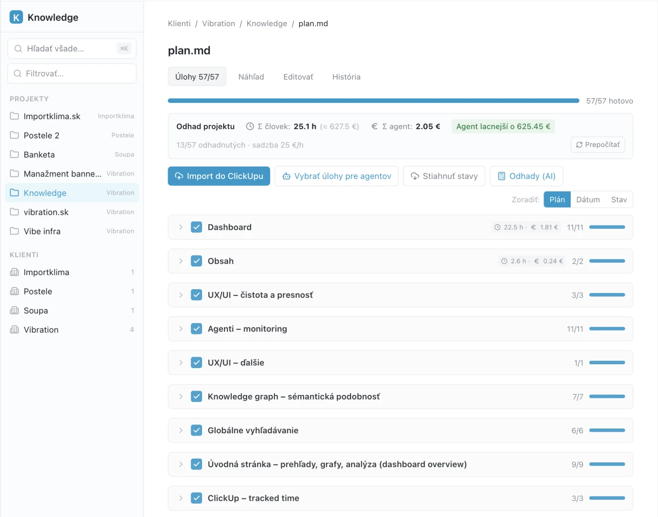Click the folder icon beside Vibe infra

tap(14, 231)
